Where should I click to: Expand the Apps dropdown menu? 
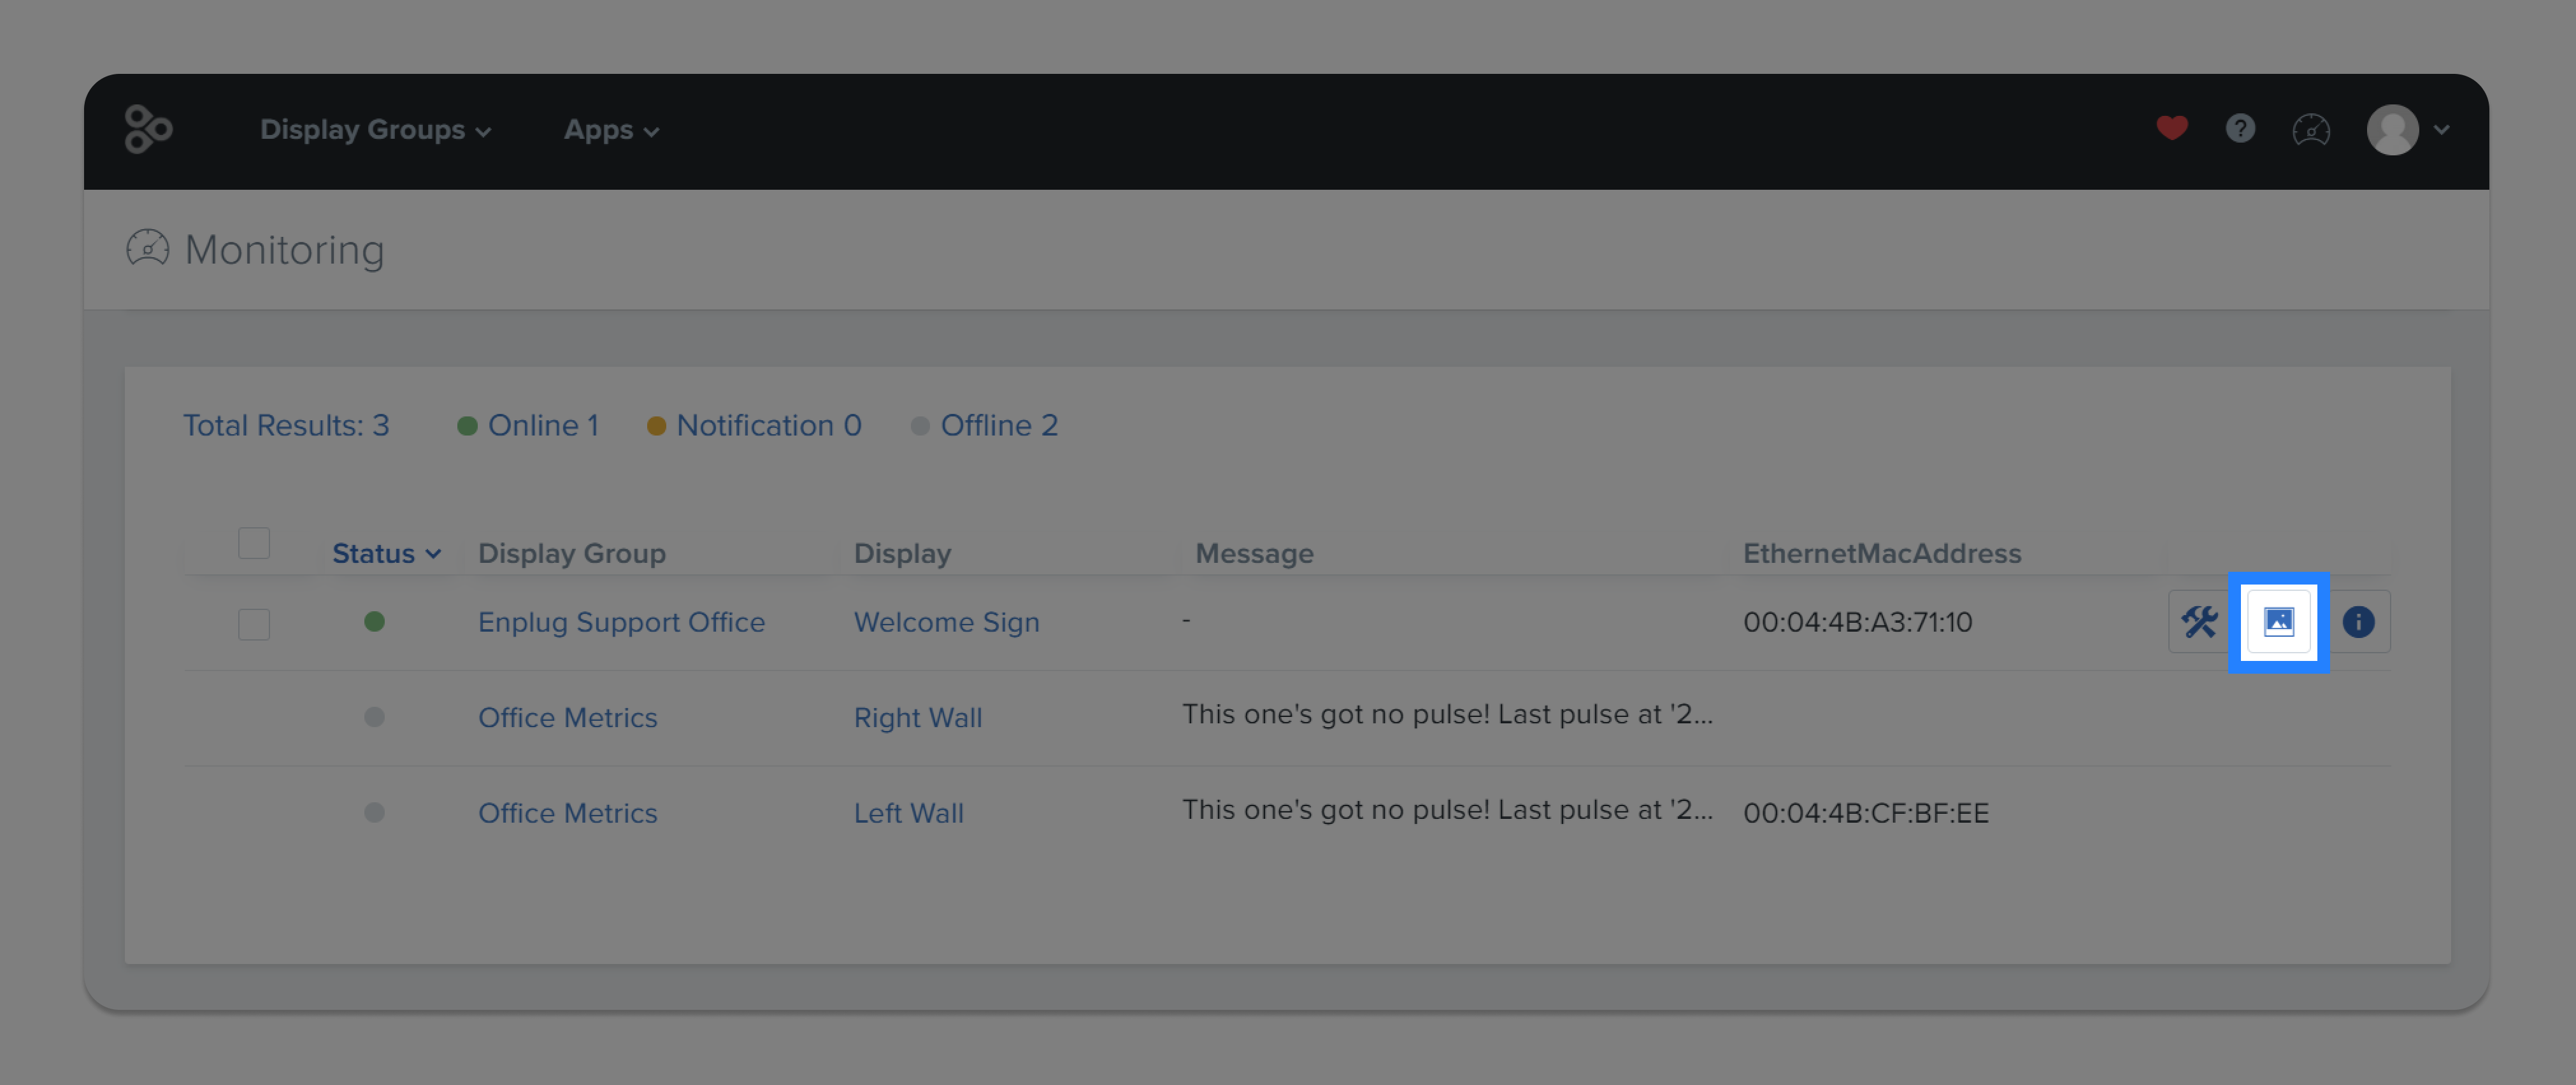611,129
